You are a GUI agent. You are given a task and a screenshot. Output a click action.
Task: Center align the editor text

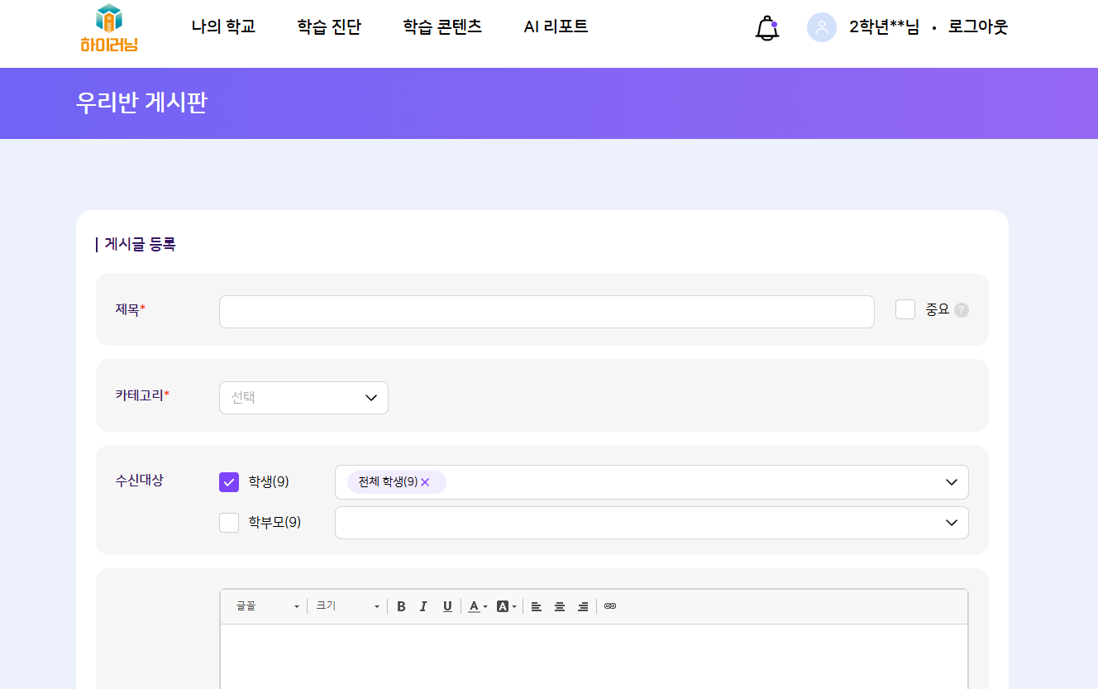tap(560, 606)
